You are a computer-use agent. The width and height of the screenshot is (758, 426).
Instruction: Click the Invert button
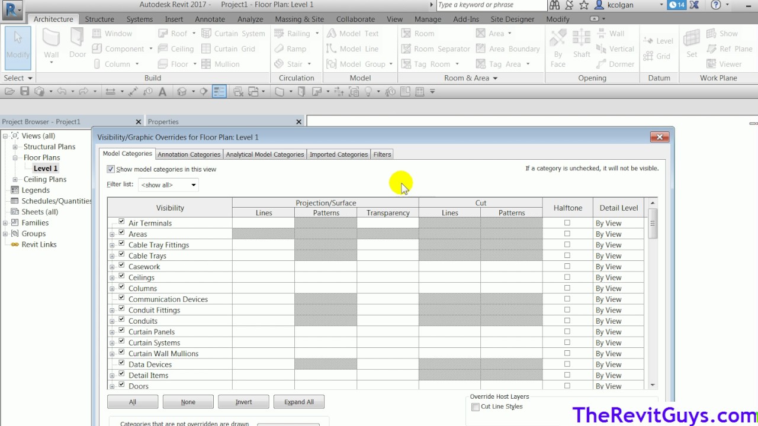(x=243, y=402)
